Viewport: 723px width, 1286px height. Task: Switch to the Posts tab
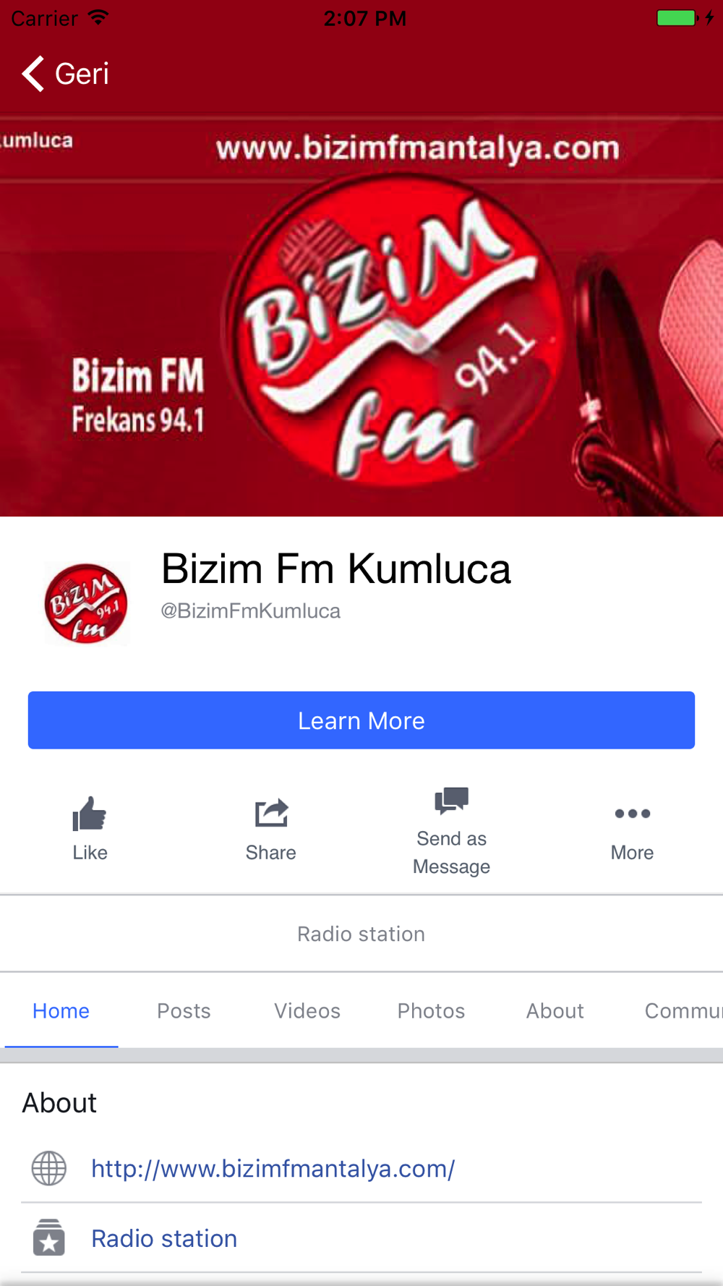184,1010
